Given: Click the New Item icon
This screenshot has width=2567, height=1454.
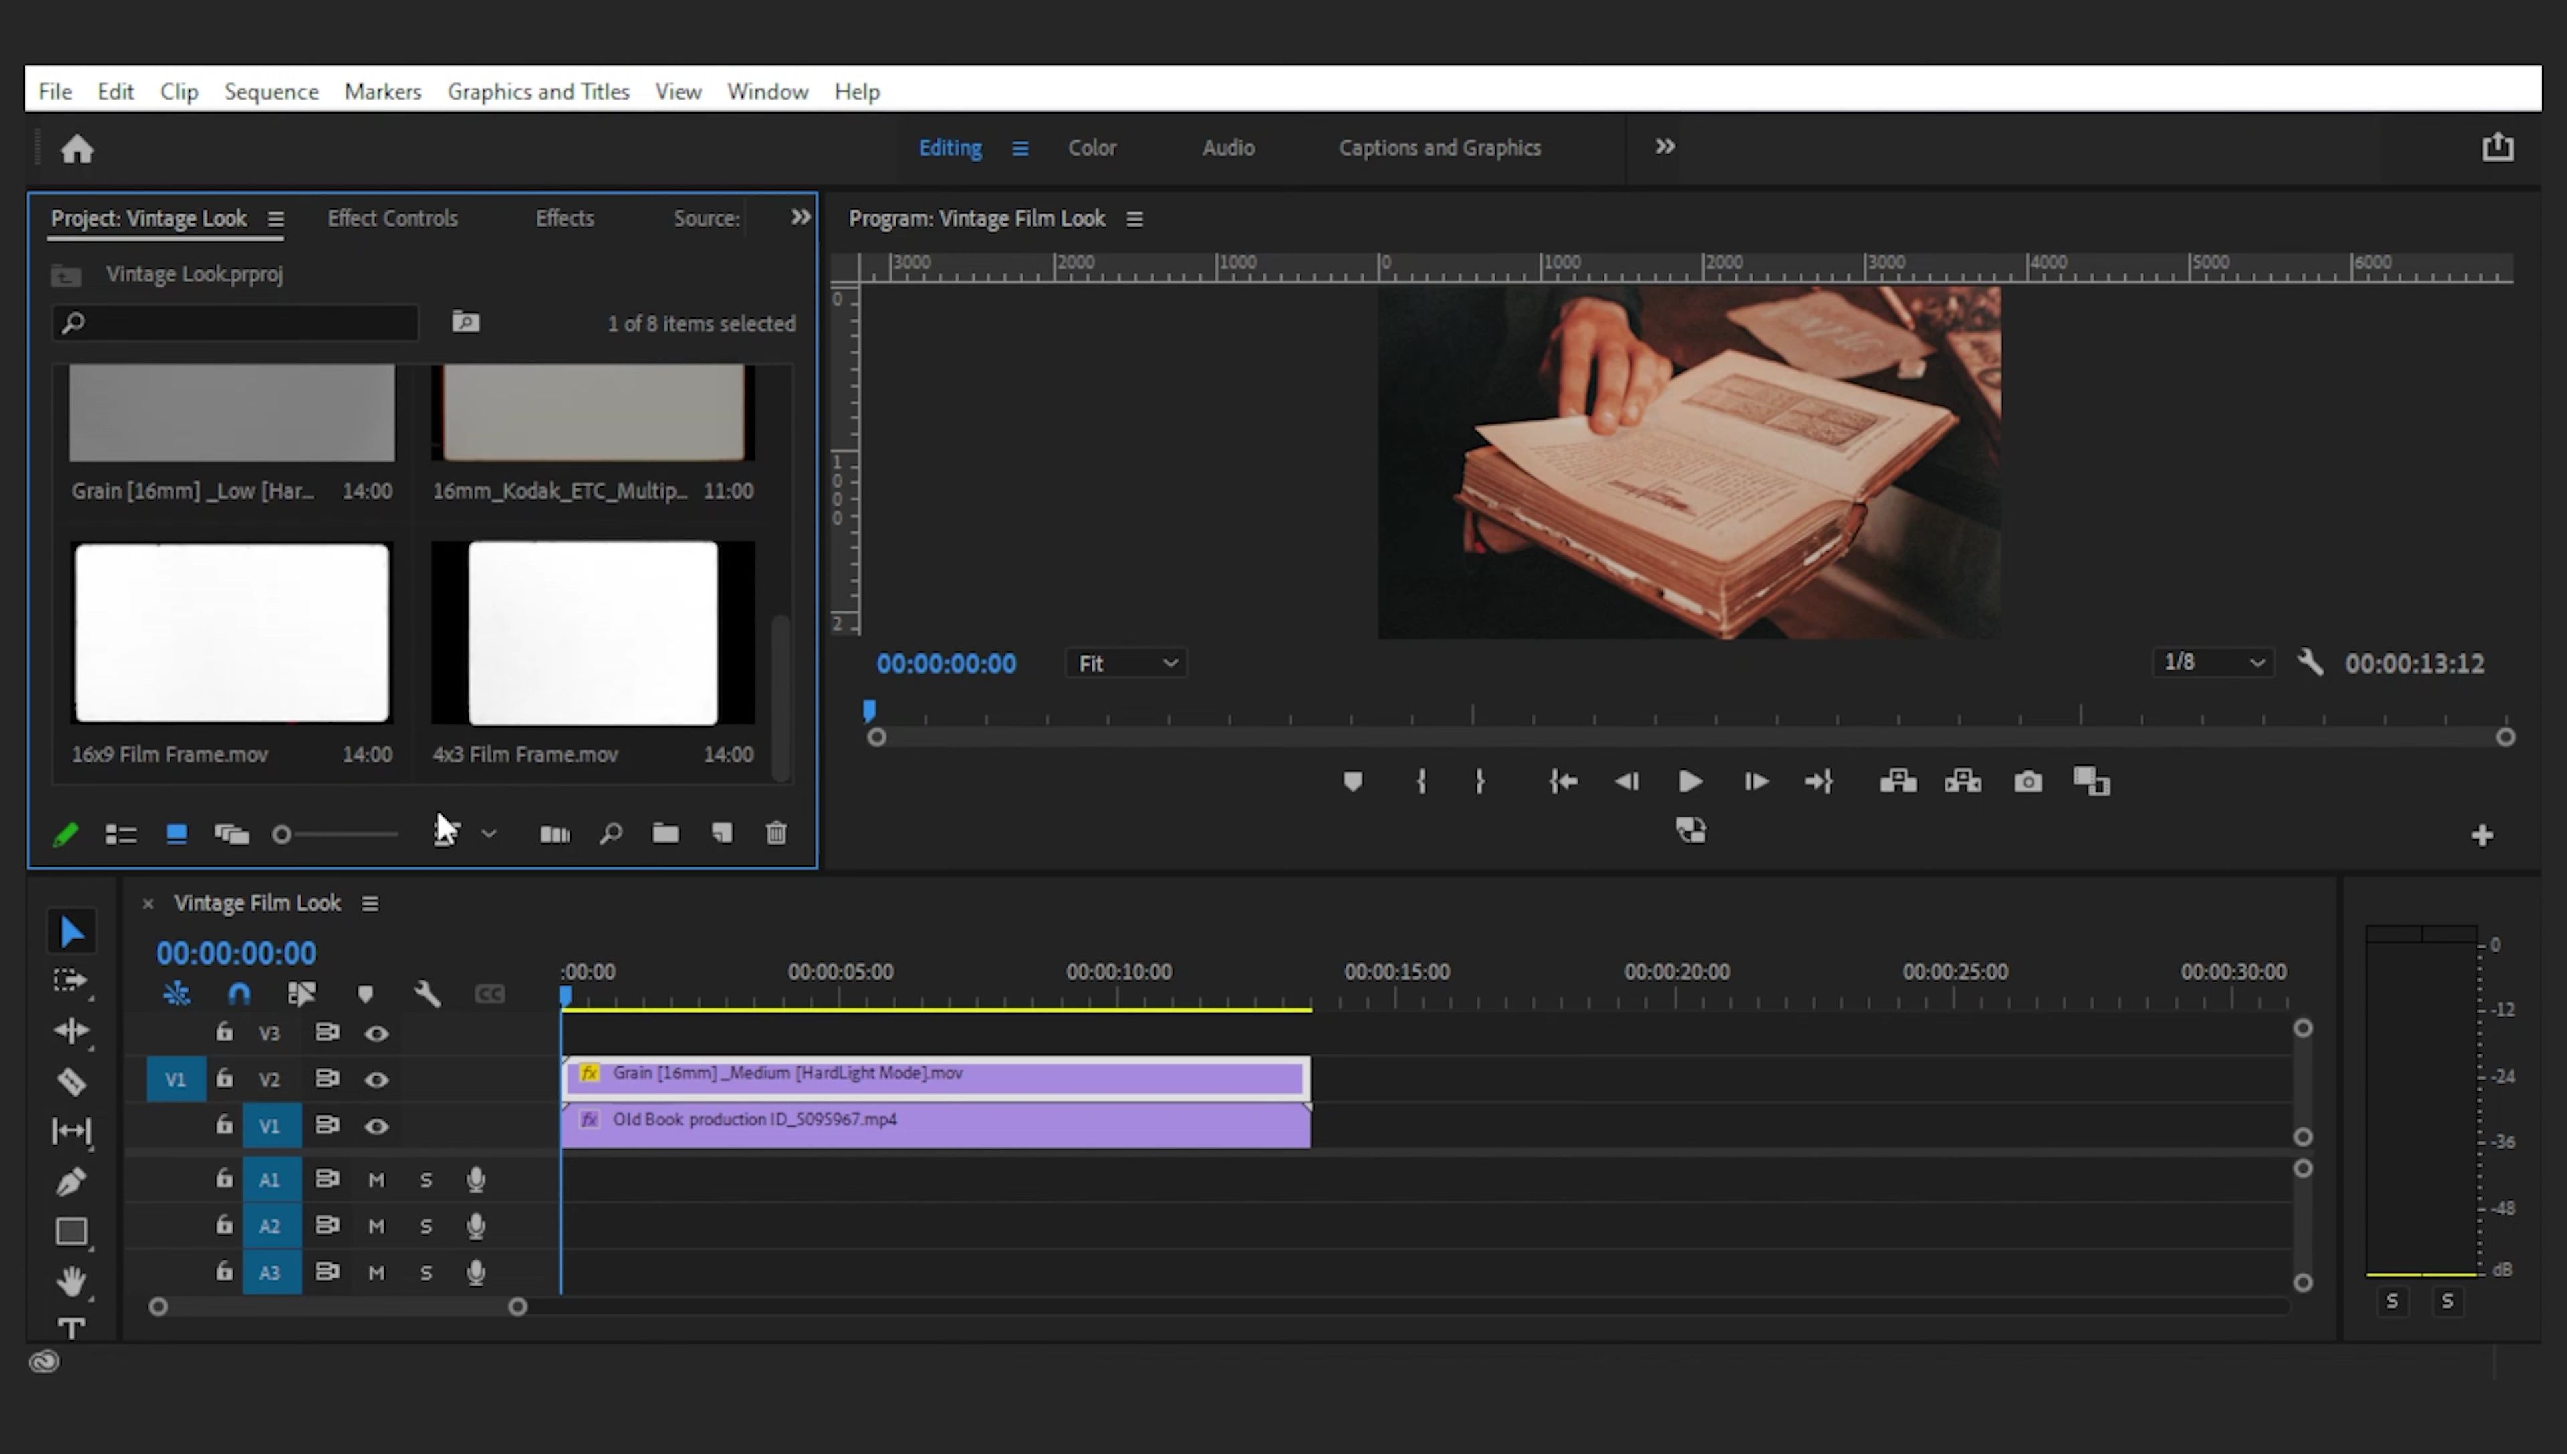Looking at the screenshot, I should click(x=721, y=833).
